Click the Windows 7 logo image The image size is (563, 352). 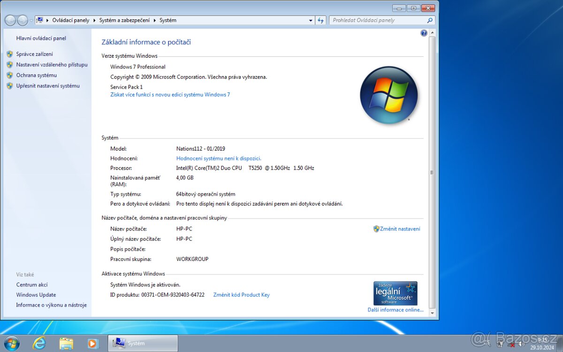(x=389, y=95)
